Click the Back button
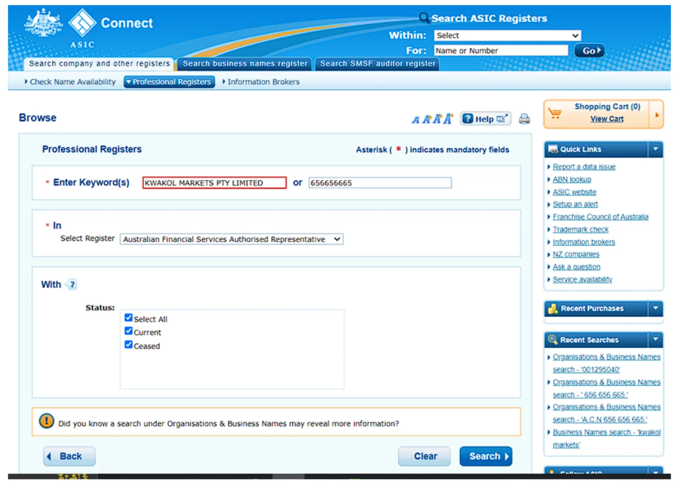Screen dimensions: 676x488 (69, 456)
